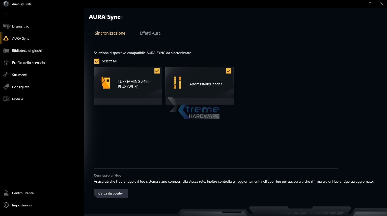Select the AURA Sync sidebar icon
Viewport: 387px width, 216px height.
pos(6,38)
